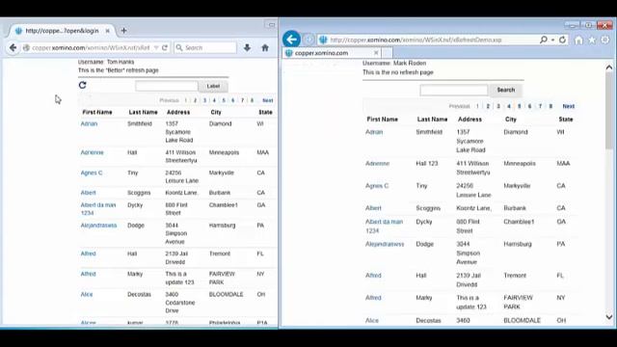
Task: Click Firefox back arrow button
Action: [x=13, y=47]
